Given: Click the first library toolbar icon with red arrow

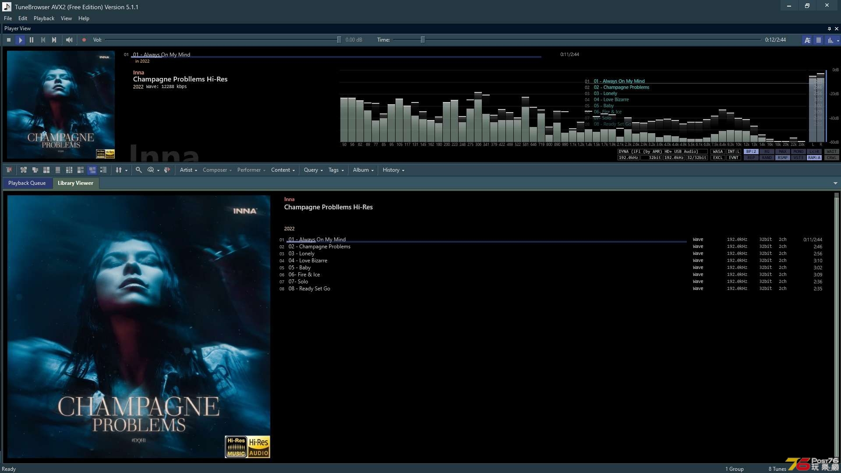Looking at the screenshot, I should pyautogui.click(x=9, y=170).
